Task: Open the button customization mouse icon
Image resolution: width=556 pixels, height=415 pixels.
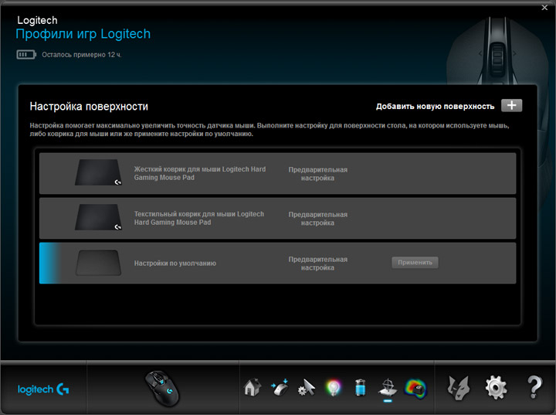Action: pos(280,388)
